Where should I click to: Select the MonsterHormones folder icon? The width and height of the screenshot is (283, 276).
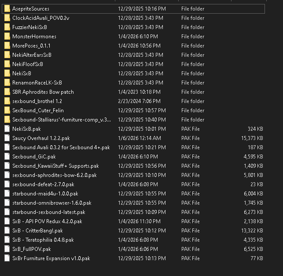(7, 37)
